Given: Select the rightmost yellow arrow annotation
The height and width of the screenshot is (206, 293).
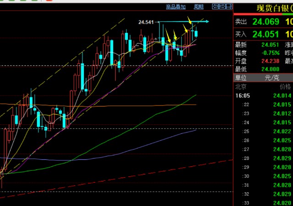Looking at the screenshot, I should point(190,20).
